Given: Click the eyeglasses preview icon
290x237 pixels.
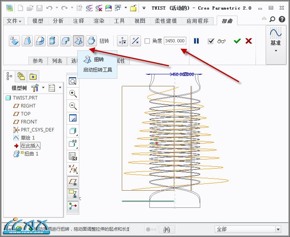Looking at the screenshot, I should (x=222, y=41).
